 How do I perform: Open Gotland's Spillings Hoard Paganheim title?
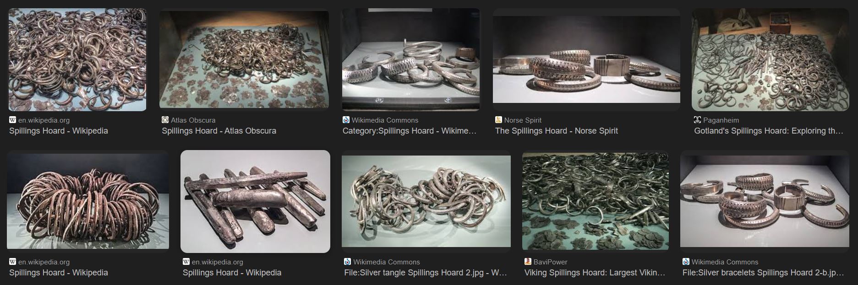pos(769,131)
